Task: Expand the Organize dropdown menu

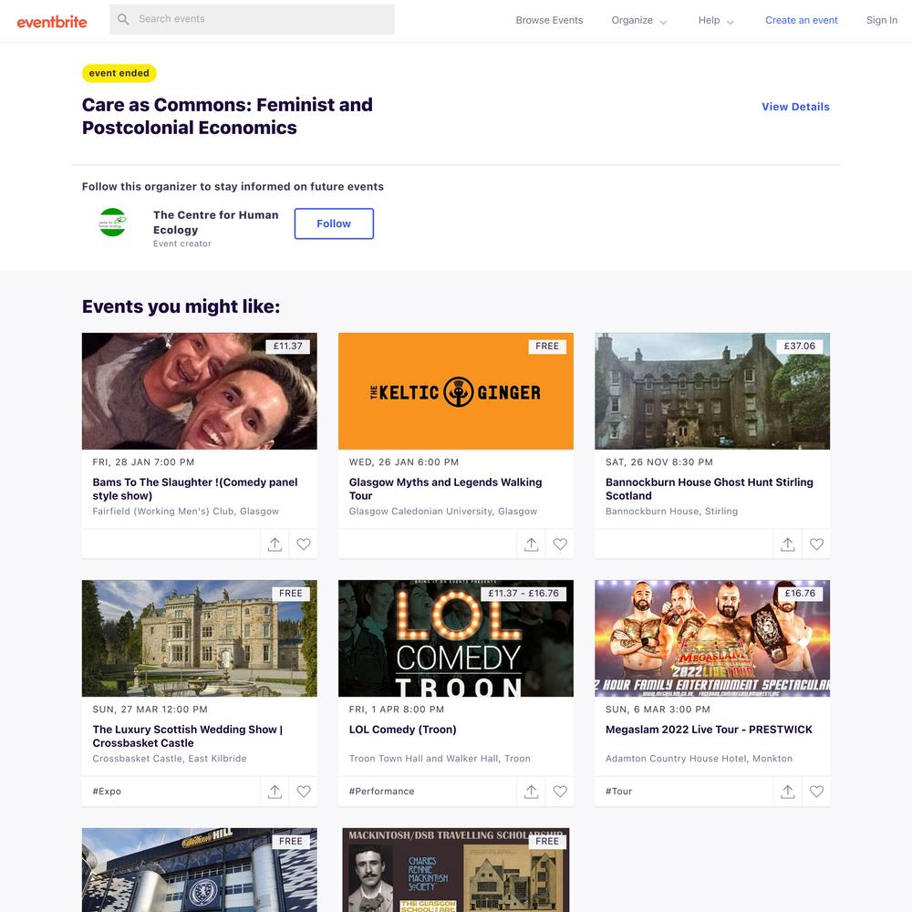Action: 638,20
